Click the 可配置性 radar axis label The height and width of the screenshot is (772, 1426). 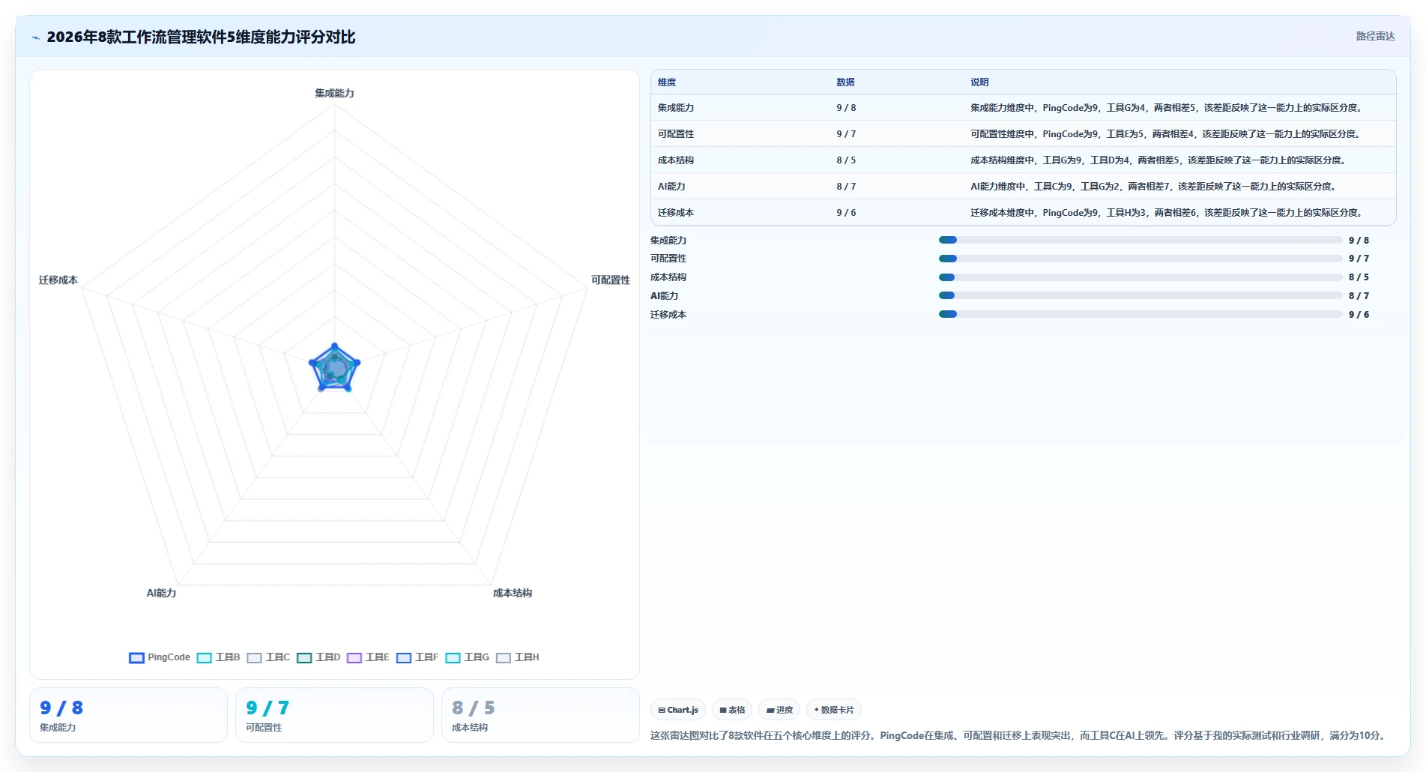point(611,280)
